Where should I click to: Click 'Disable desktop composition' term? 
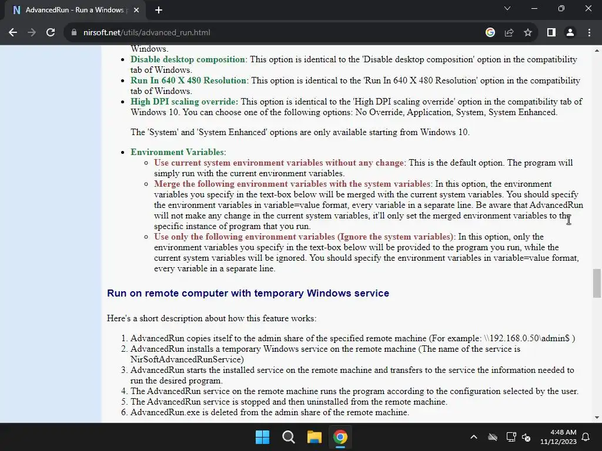tap(188, 59)
